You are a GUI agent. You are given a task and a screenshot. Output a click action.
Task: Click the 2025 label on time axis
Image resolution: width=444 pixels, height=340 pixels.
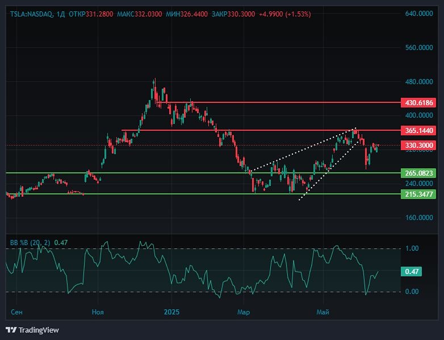click(x=171, y=312)
